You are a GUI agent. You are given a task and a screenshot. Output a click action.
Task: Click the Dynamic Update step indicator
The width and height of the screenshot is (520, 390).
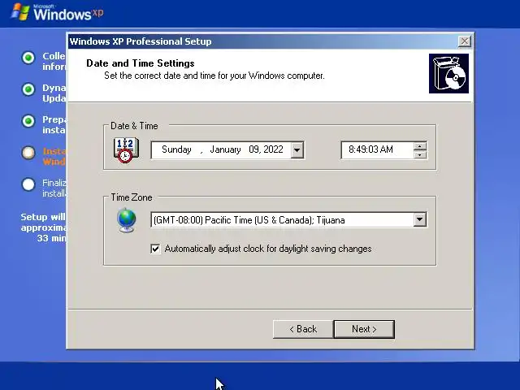tap(28, 89)
